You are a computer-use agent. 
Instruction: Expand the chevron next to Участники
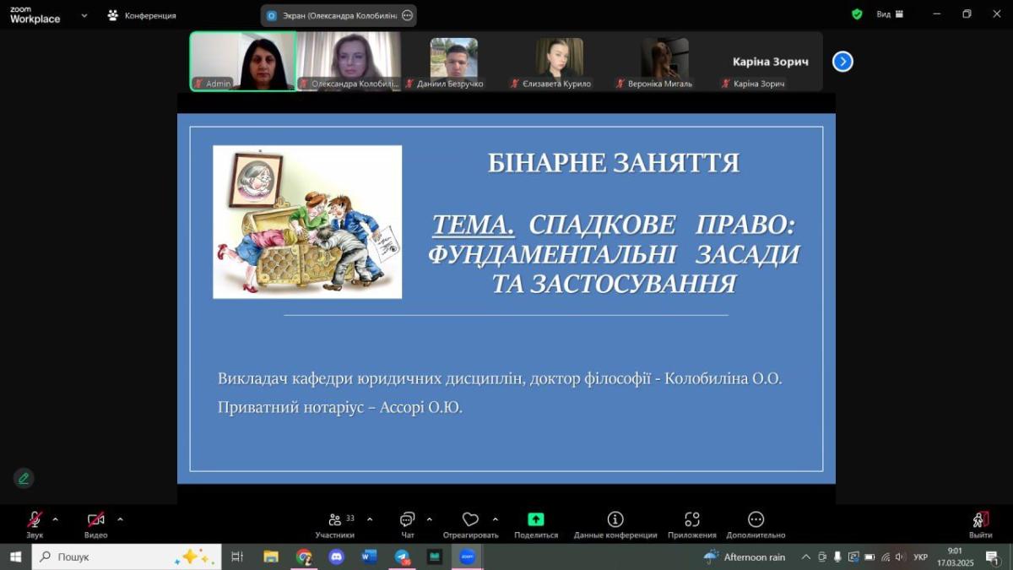pos(370,519)
